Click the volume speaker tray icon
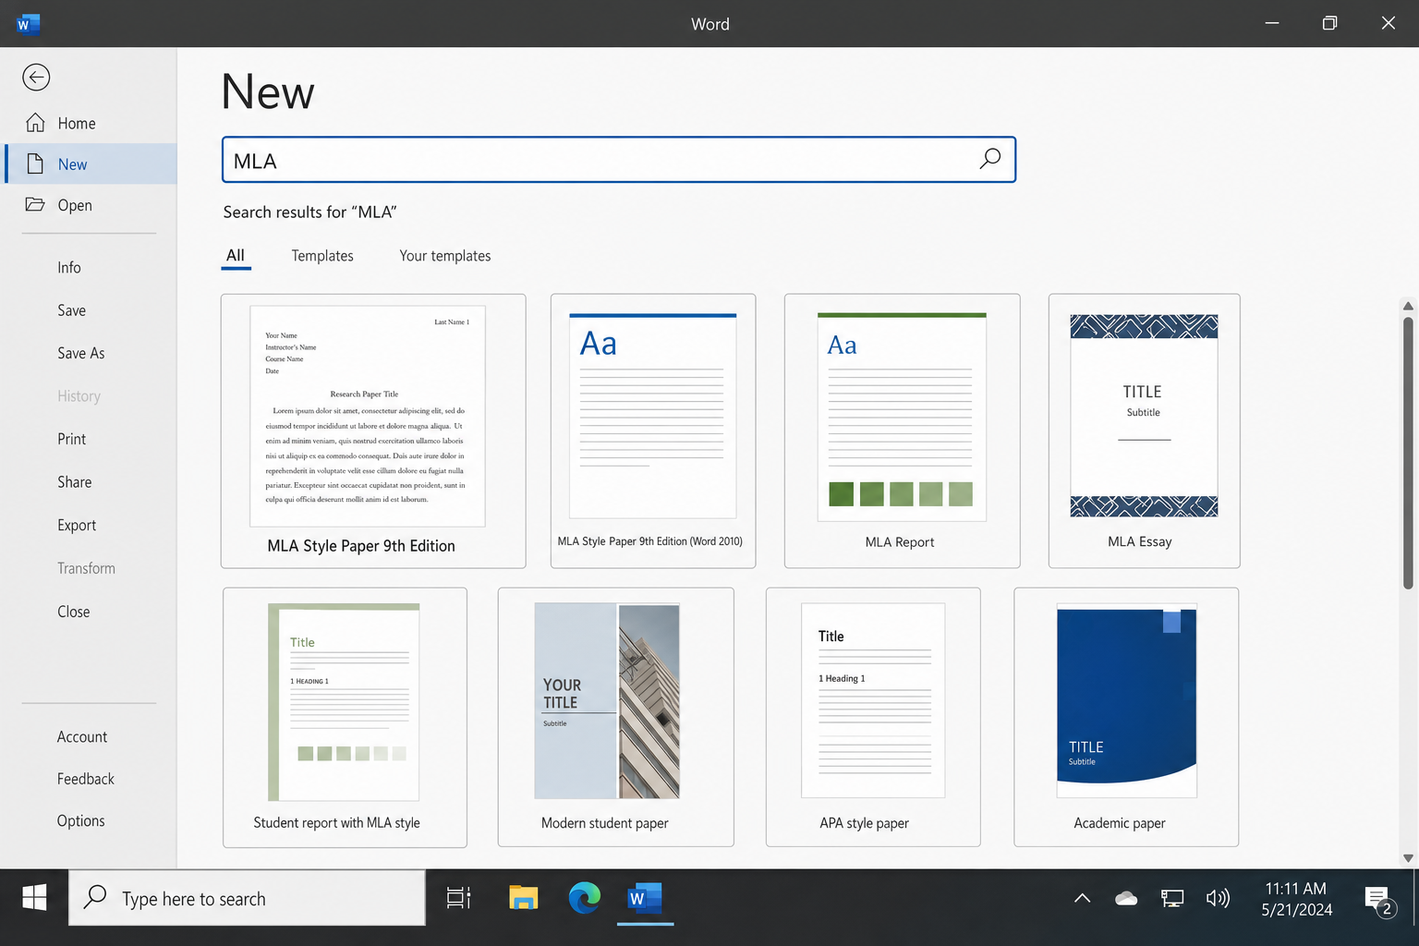This screenshot has height=946, width=1419. (x=1218, y=898)
